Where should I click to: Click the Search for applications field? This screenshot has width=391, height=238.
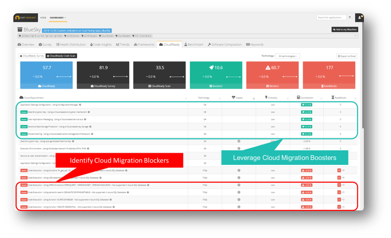click(331, 17)
